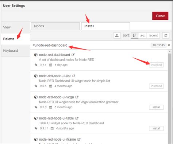
Task: Install node-red-node-ui-table module
Action: pos(156,128)
